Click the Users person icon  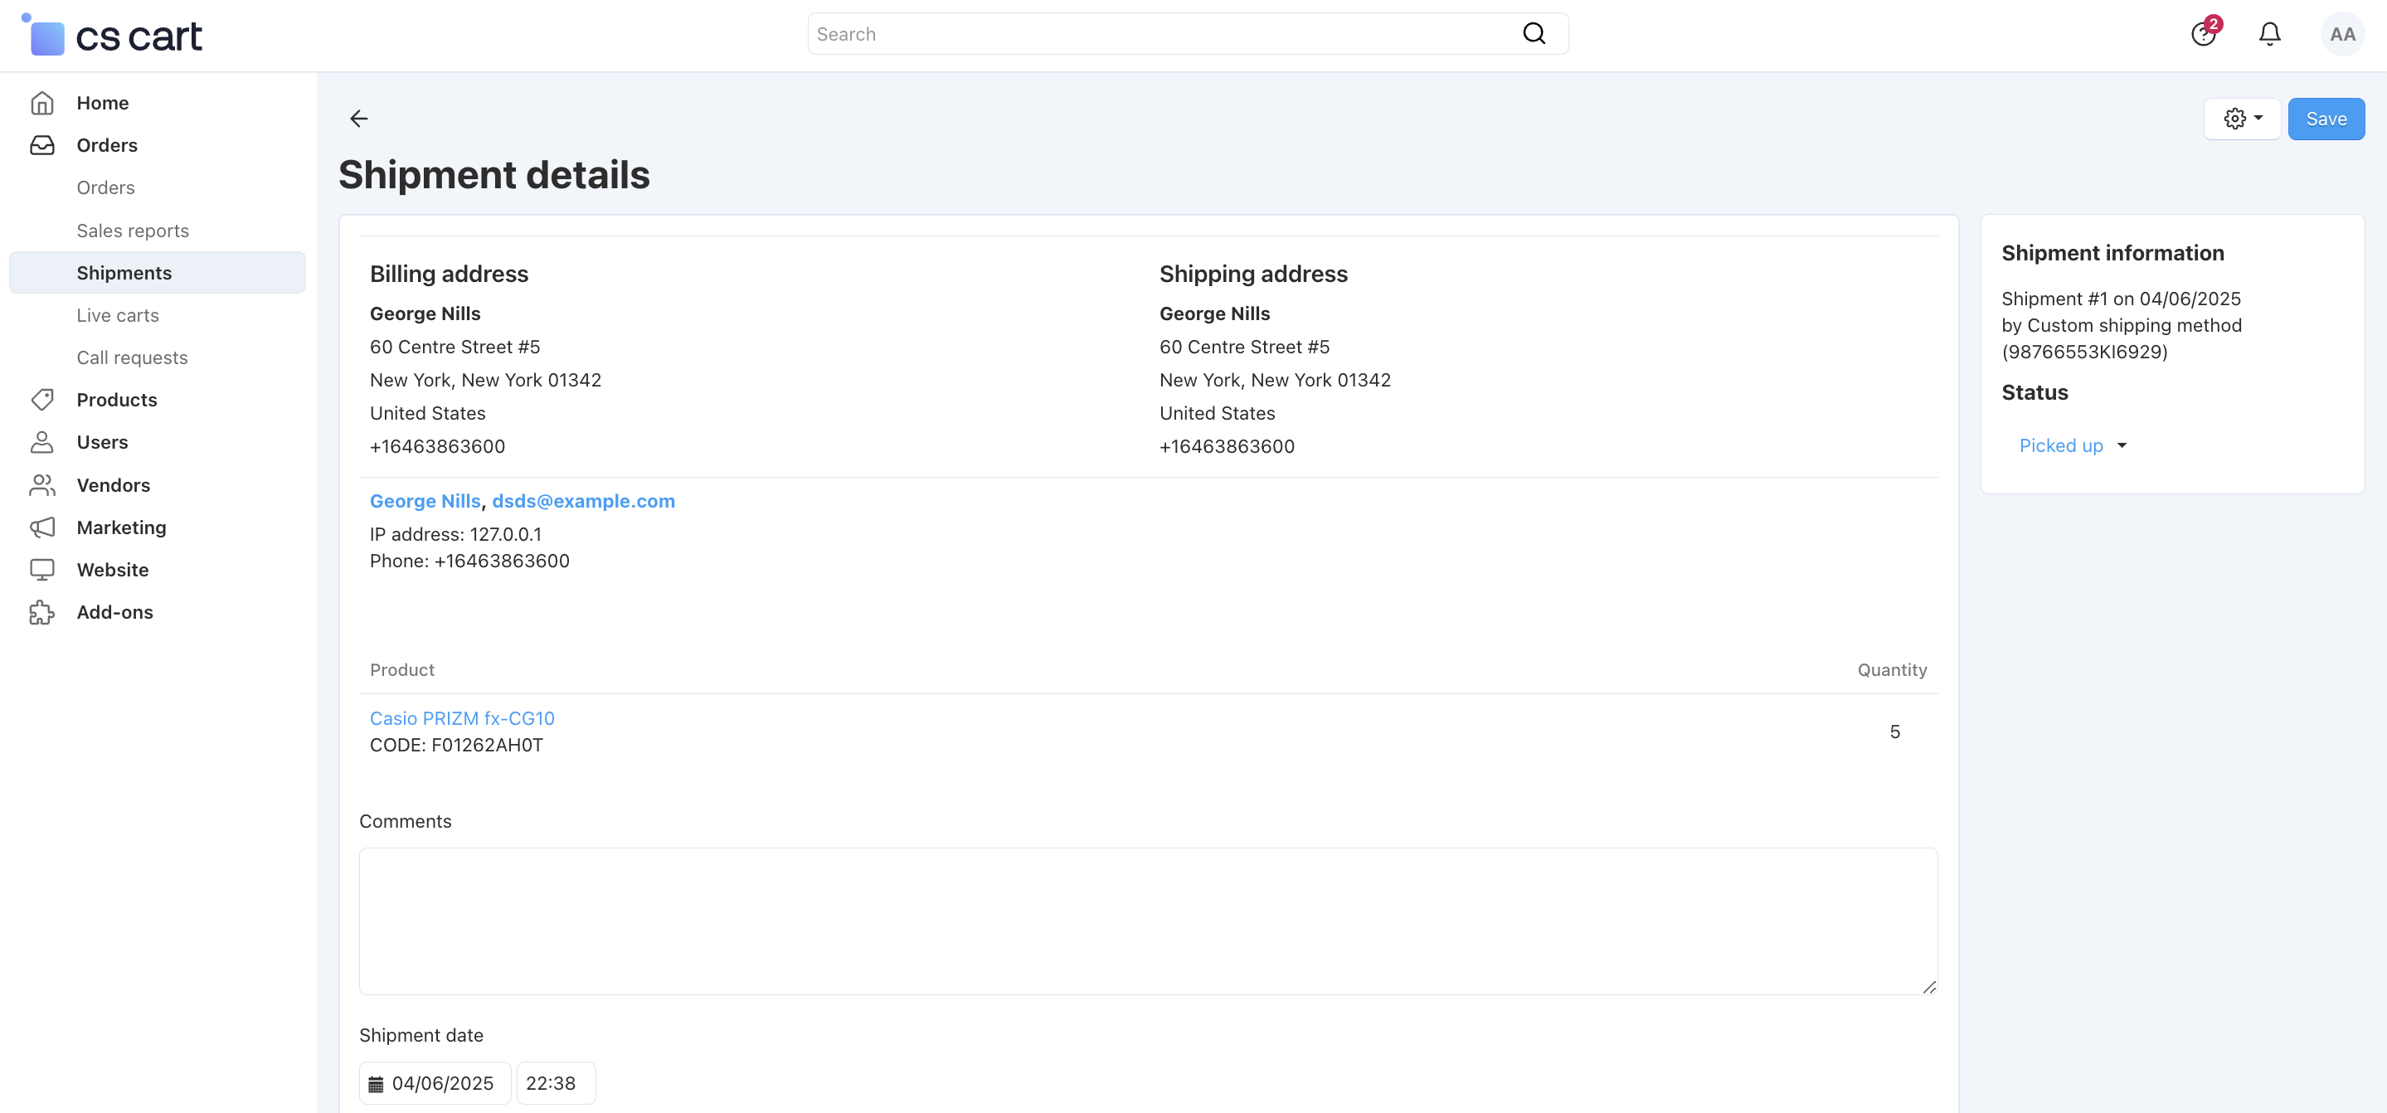(41, 442)
